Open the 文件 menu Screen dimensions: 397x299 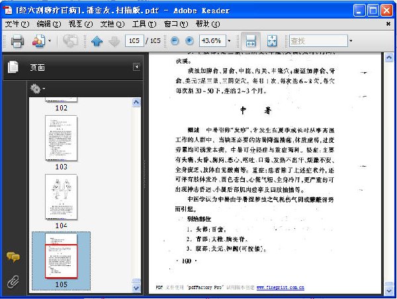[17, 24]
